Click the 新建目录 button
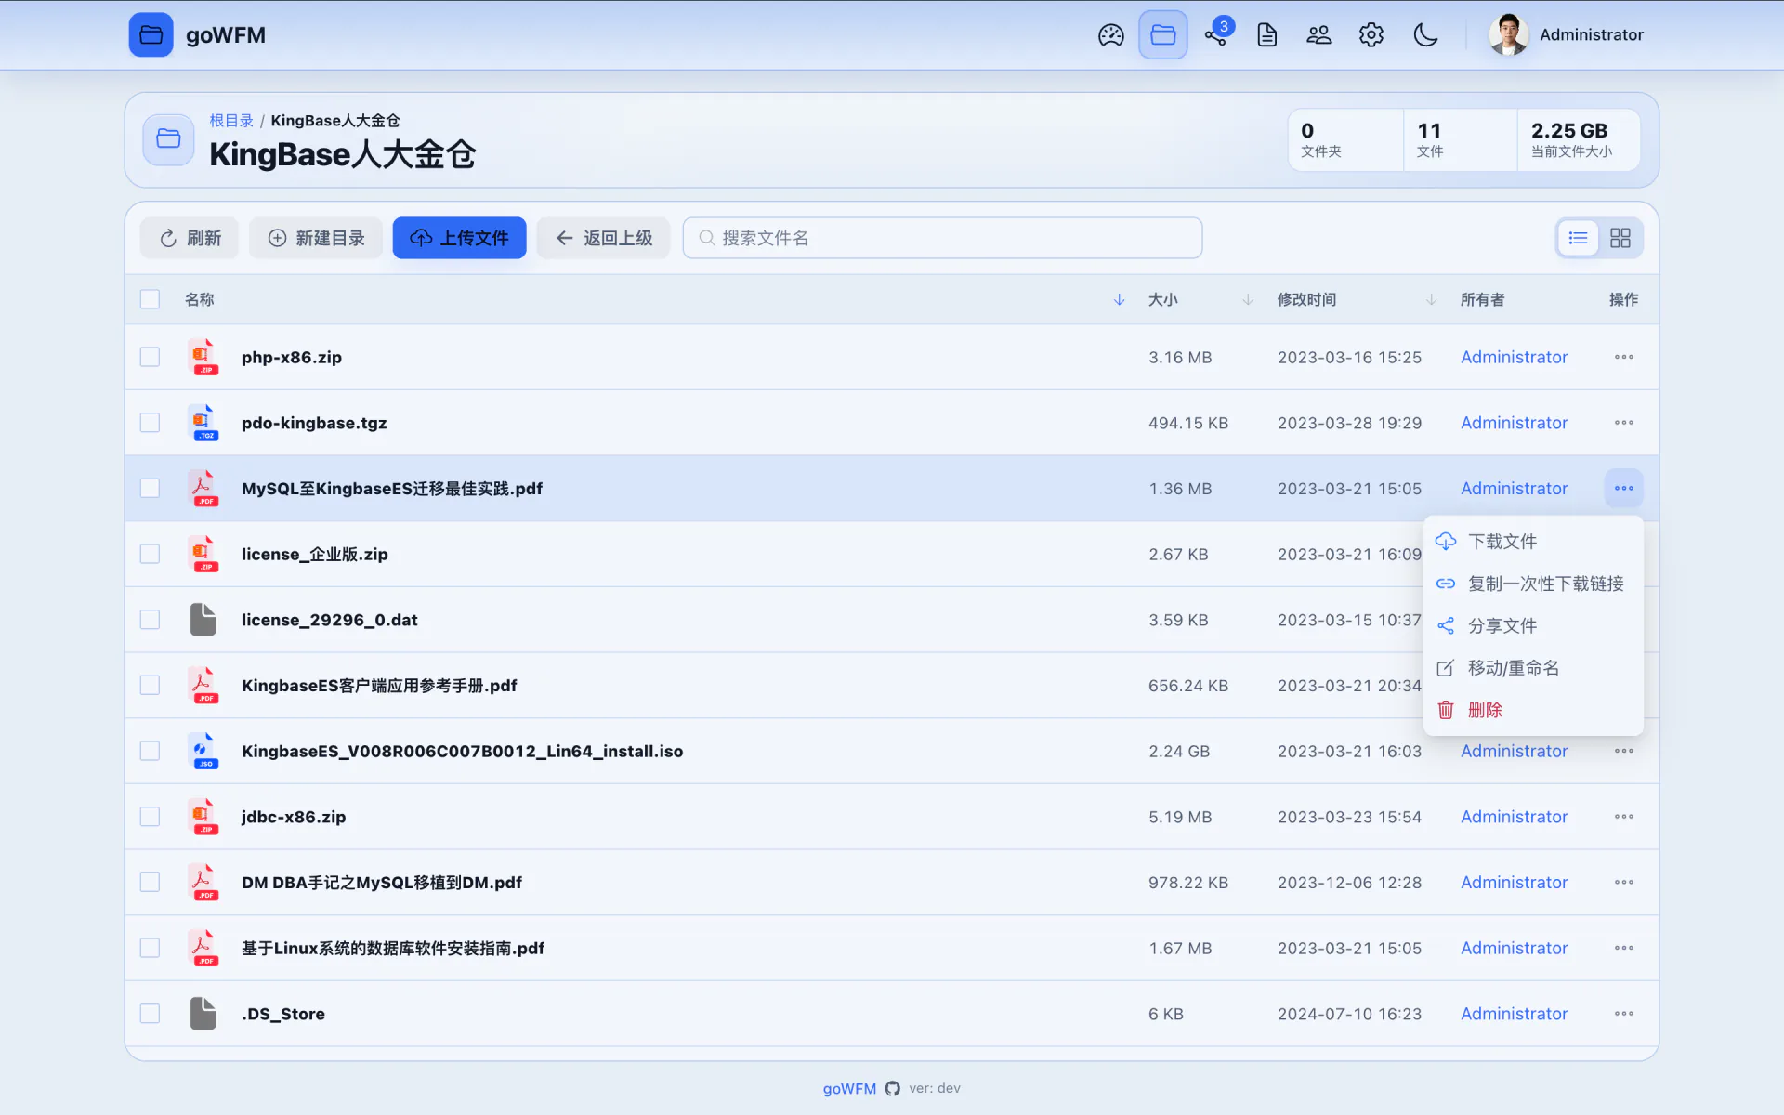Image resolution: width=1784 pixels, height=1115 pixels. tap(316, 238)
